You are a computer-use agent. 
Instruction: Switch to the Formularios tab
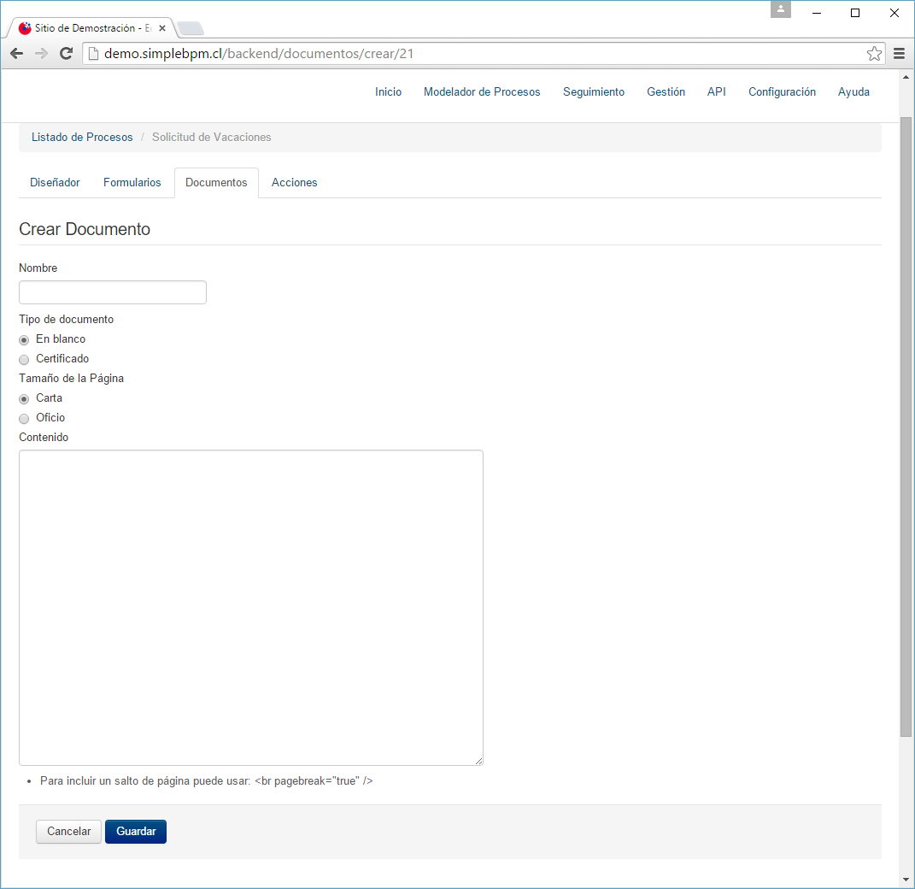pos(132,182)
